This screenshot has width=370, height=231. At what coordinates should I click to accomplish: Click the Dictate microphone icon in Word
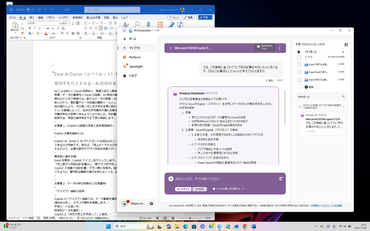tap(148, 24)
